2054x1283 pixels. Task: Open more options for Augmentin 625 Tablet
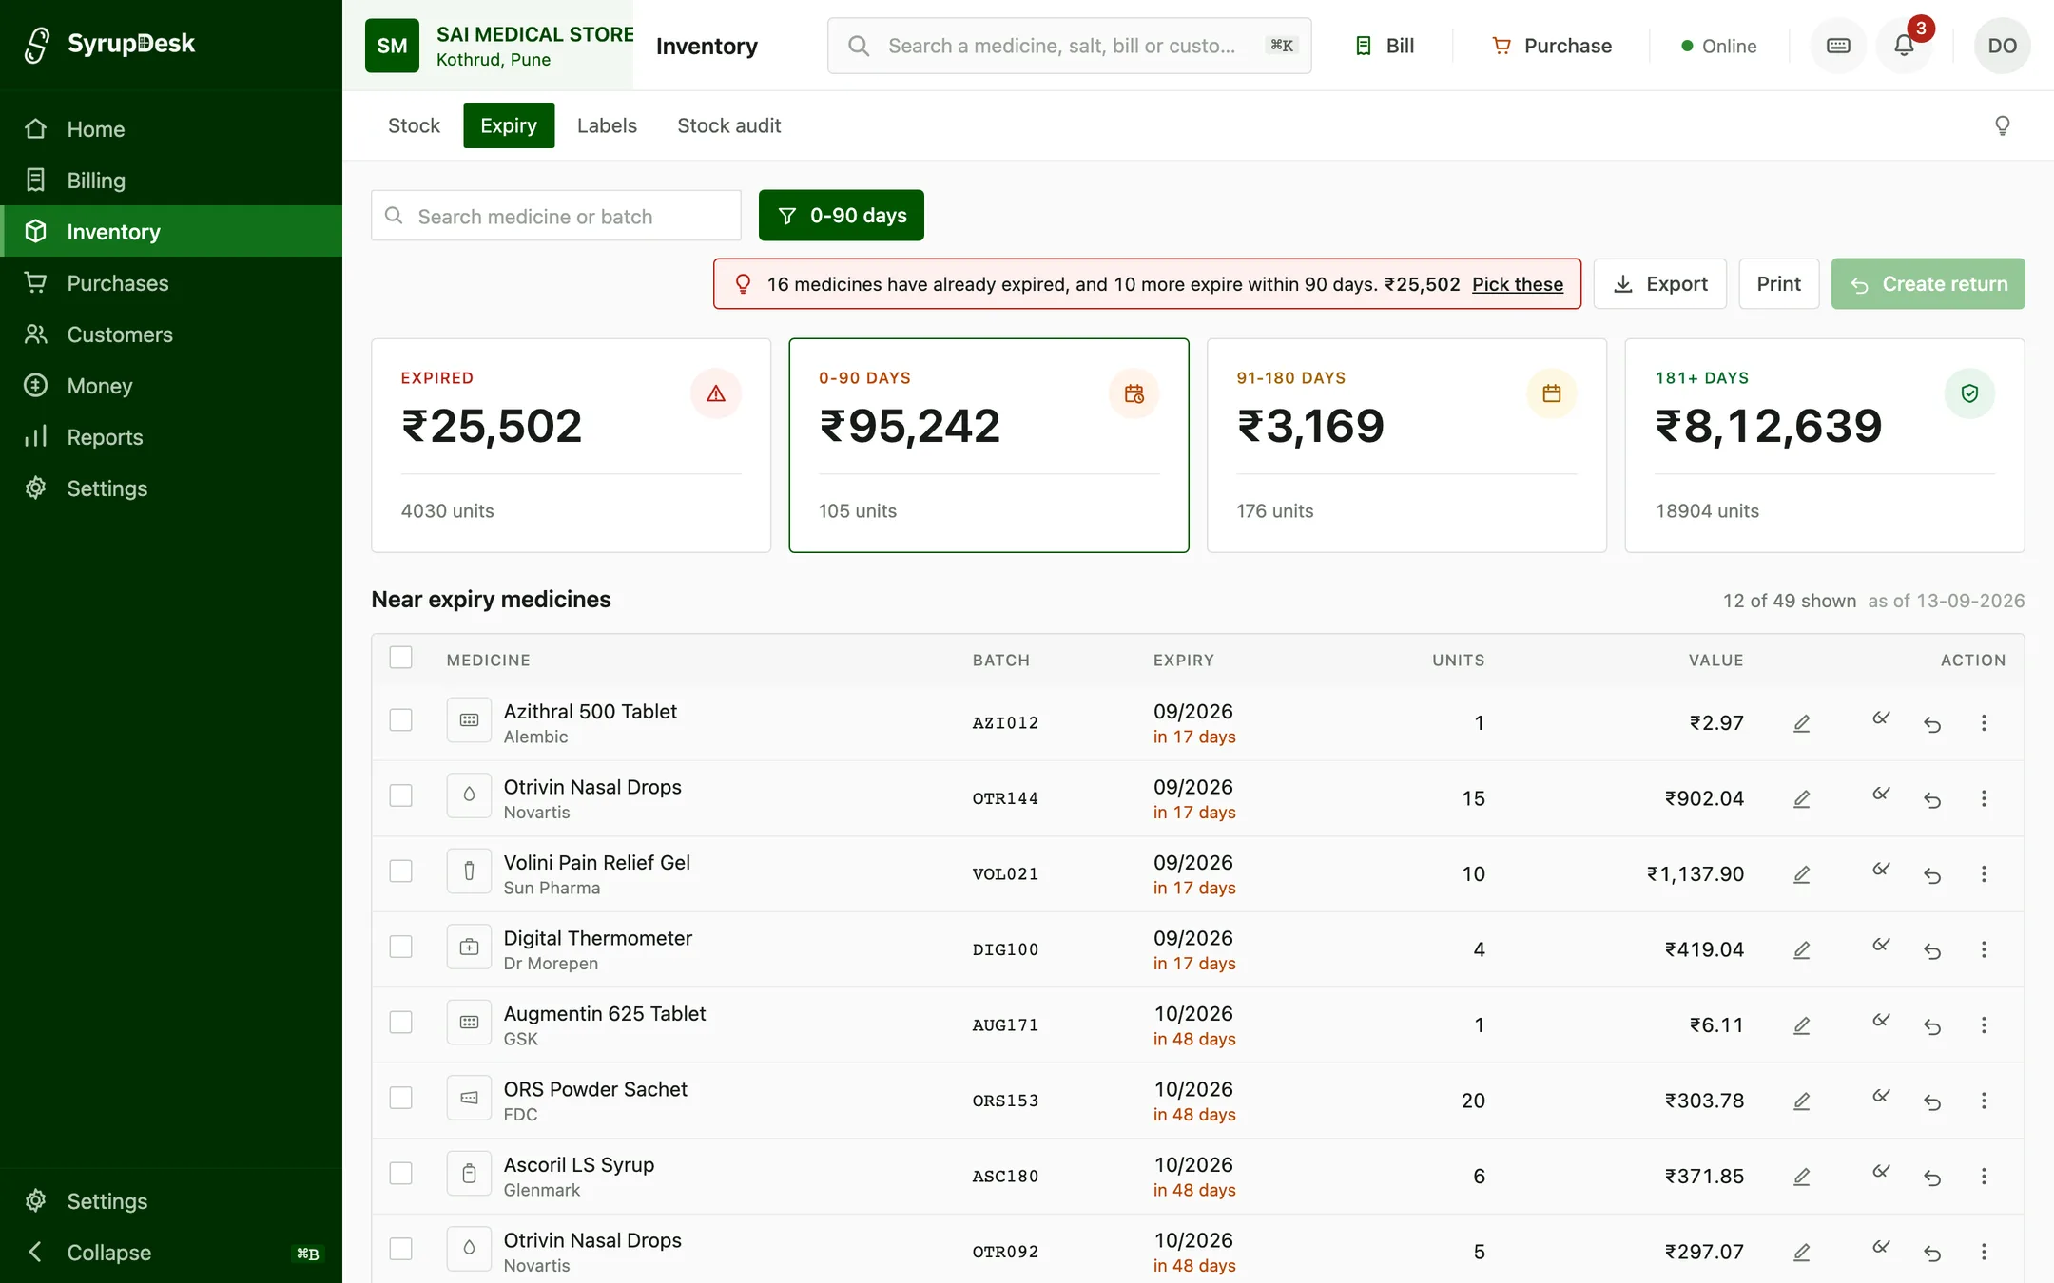(x=1984, y=1025)
